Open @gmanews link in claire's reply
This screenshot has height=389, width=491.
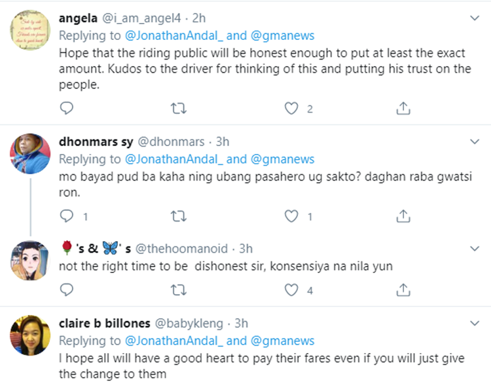click(283, 341)
